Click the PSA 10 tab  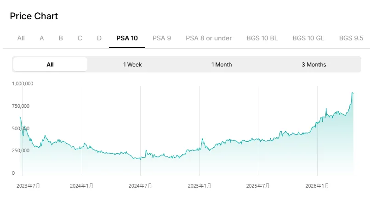click(x=127, y=38)
